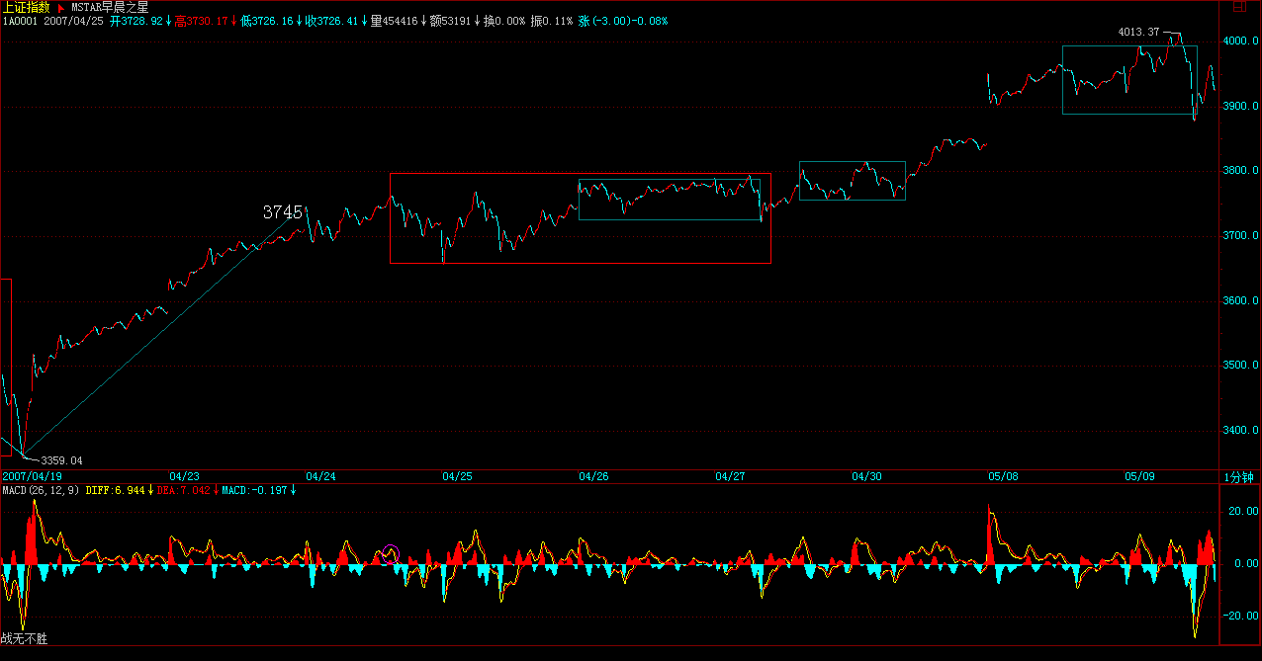Click the red arrow after the 高 price
This screenshot has width=1262, height=661.
(x=234, y=20)
